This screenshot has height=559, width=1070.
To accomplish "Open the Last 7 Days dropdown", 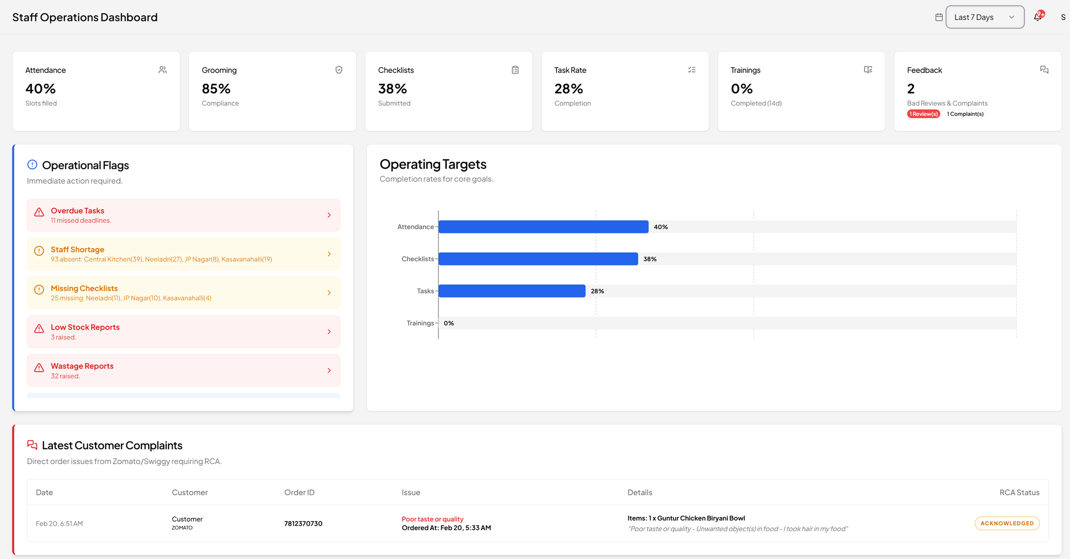I will (x=985, y=17).
